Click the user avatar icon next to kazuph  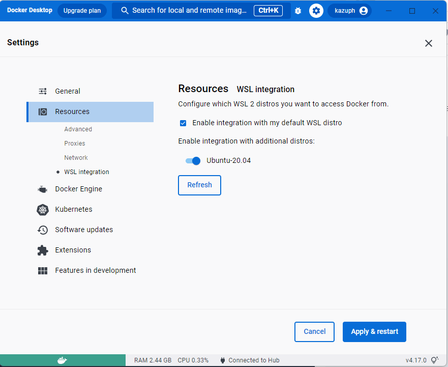tap(364, 11)
